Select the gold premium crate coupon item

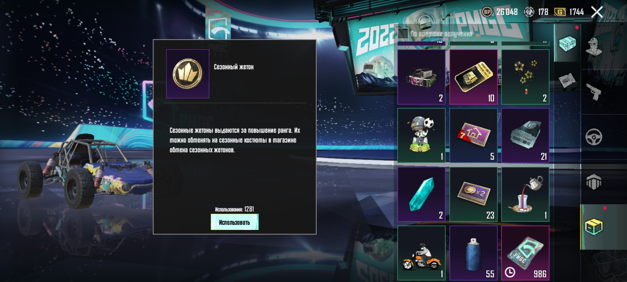473,77
